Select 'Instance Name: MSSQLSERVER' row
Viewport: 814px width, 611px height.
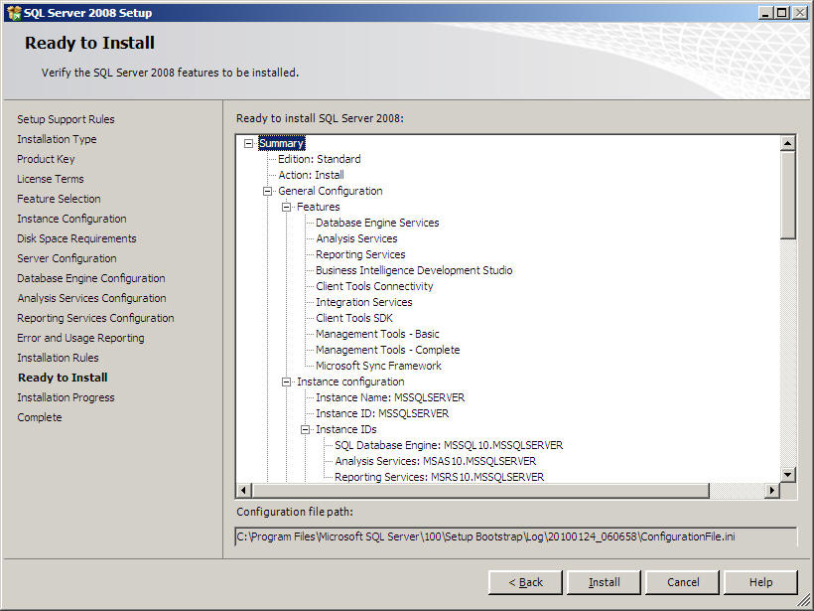(x=390, y=398)
